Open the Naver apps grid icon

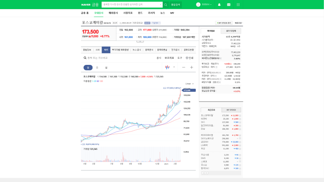(238, 4)
